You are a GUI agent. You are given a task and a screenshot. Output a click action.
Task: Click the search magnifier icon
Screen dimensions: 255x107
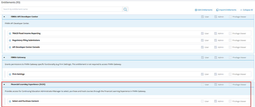[x=125, y=9]
